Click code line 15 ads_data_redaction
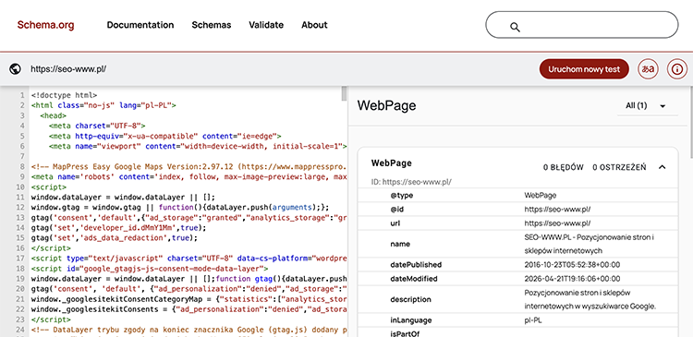Image resolution: width=693 pixels, height=337 pixels. [x=114, y=237]
